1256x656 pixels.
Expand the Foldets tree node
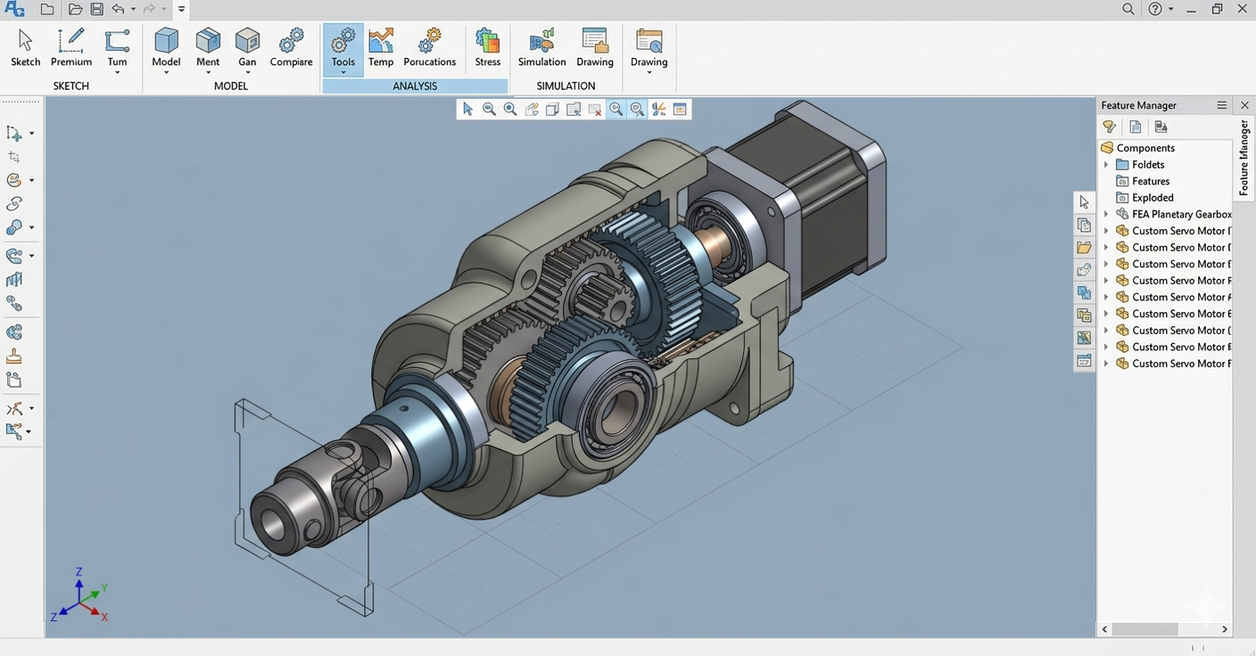coord(1106,165)
